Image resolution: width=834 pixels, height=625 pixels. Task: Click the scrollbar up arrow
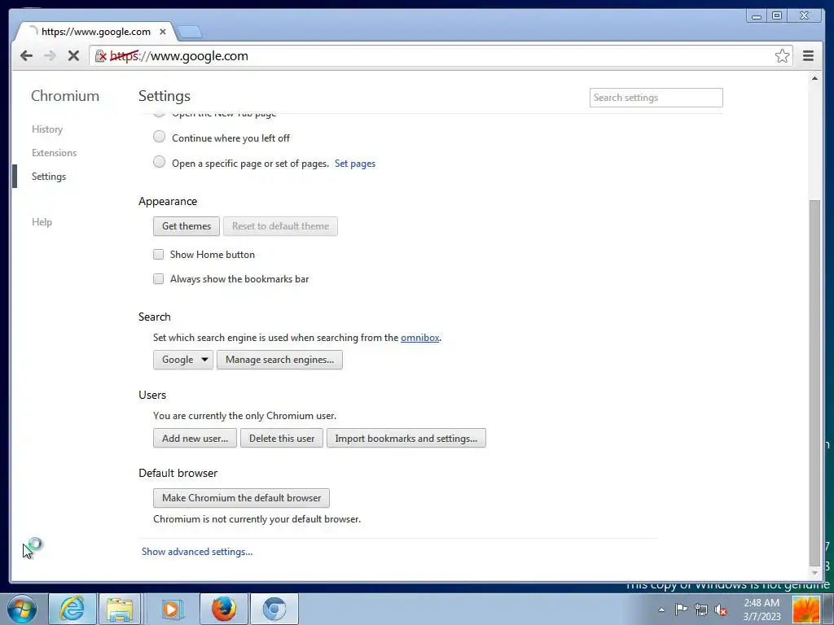pyautogui.click(x=814, y=79)
